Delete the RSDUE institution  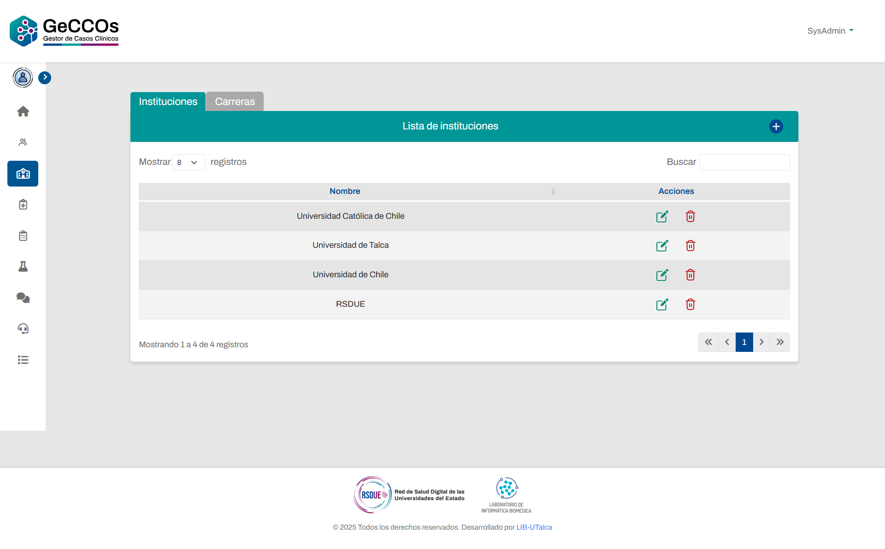pos(690,304)
